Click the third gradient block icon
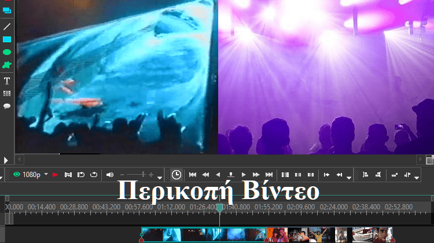This screenshot has width=434, height=243. [311, 175]
